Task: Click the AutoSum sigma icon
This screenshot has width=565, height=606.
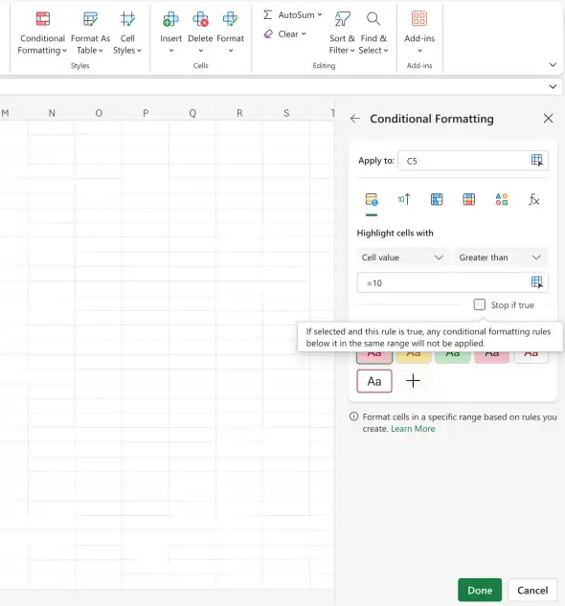Action: [x=267, y=14]
